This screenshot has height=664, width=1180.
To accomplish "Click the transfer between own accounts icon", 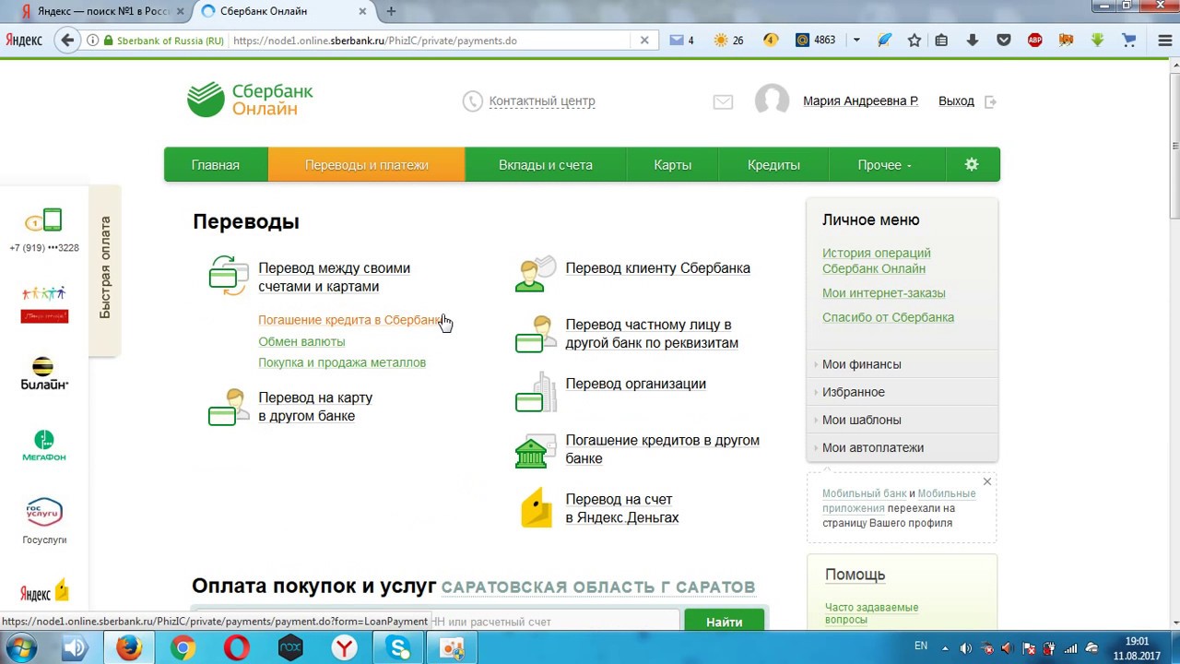I will (x=229, y=276).
